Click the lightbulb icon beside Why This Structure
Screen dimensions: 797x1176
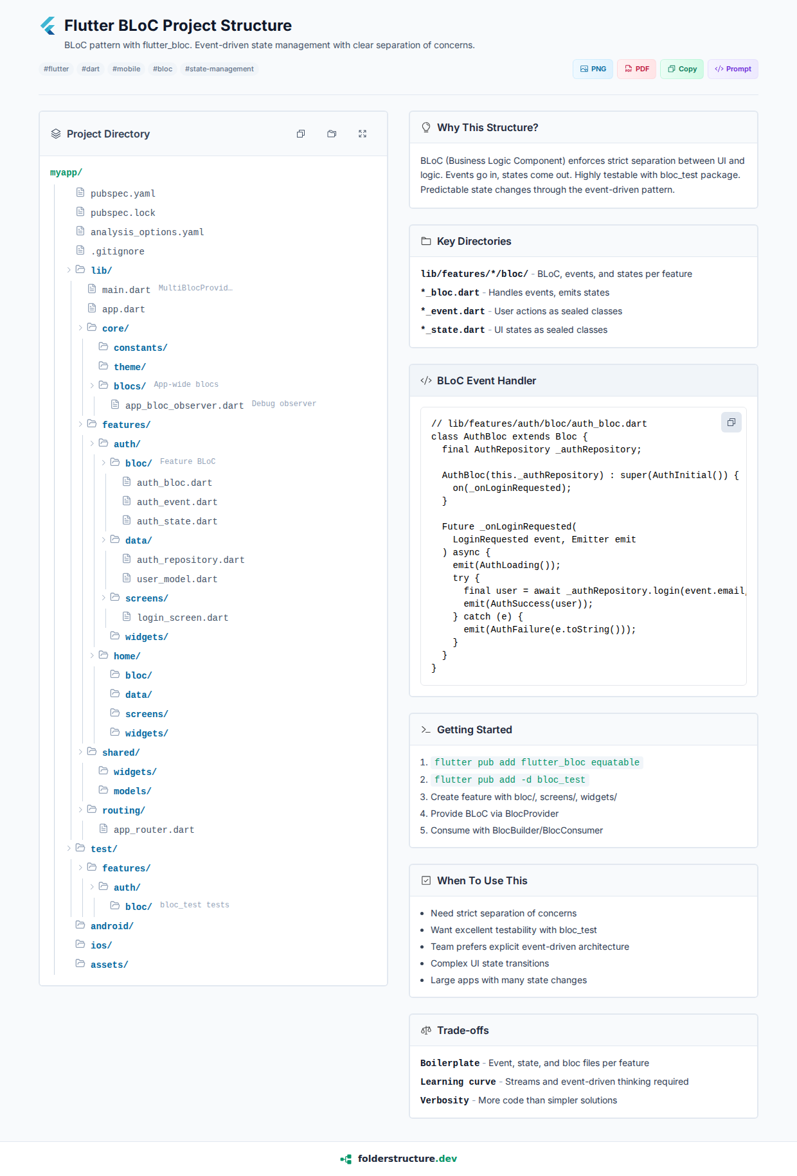425,127
